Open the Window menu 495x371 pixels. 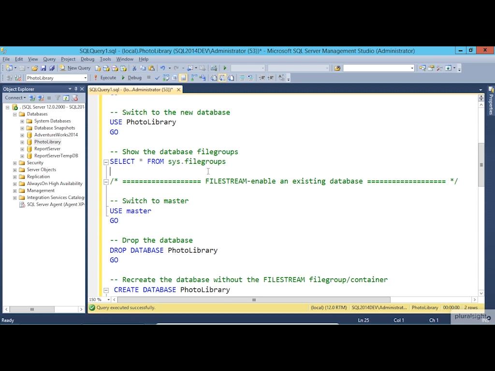(125, 59)
